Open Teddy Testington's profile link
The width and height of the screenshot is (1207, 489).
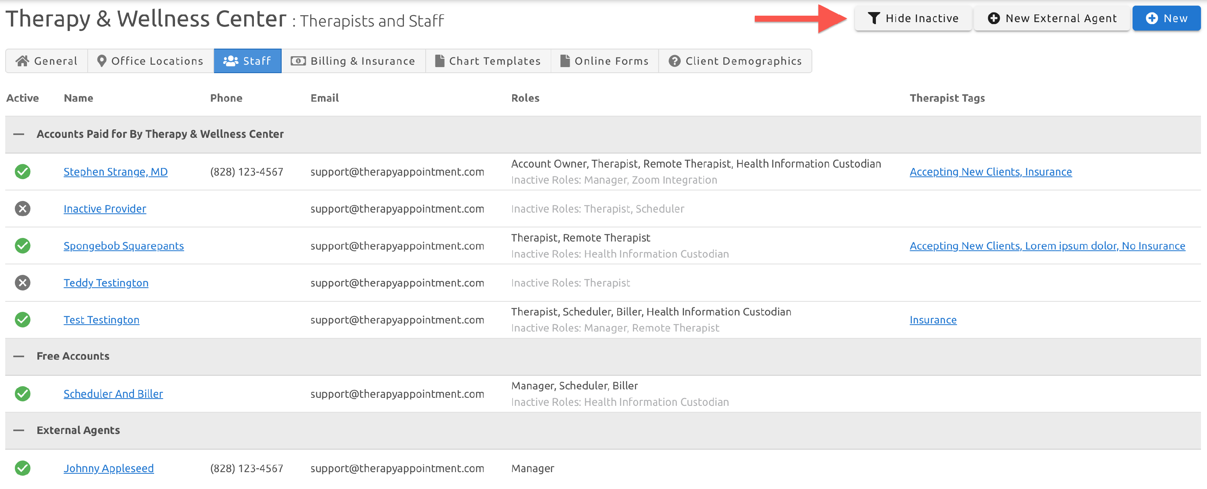pyautogui.click(x=105, y=282)
